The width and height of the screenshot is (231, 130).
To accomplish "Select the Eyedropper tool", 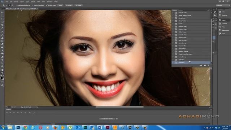I will (2, 28).
